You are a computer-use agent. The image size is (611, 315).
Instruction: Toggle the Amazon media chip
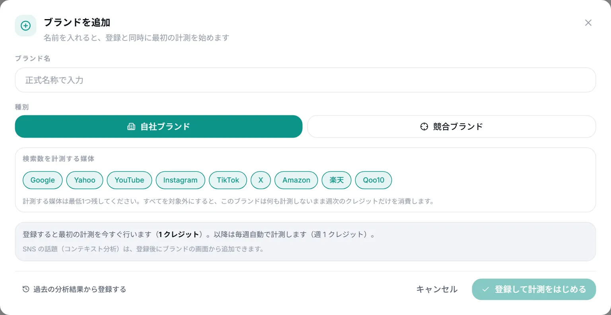point(296,180)
